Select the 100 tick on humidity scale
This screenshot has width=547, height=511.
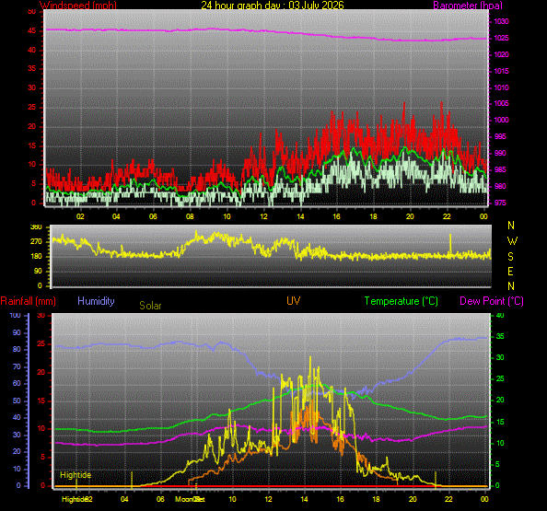15,315
